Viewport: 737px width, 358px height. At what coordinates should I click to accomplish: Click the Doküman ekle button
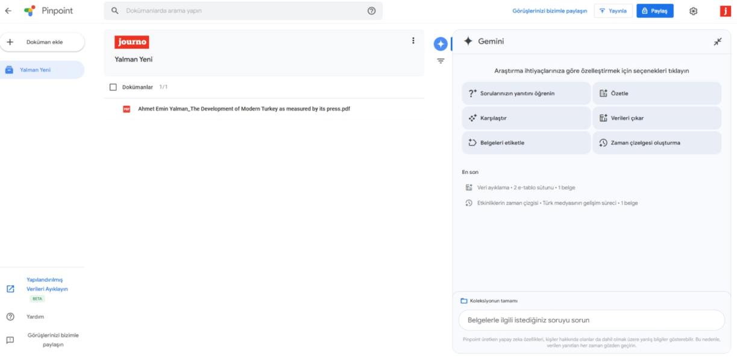43,42
